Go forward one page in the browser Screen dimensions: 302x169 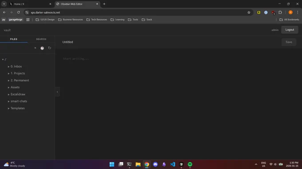click(12, 12)
